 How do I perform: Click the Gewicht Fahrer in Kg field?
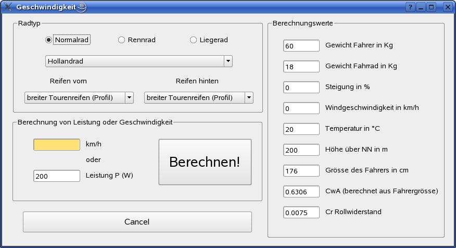301,46
